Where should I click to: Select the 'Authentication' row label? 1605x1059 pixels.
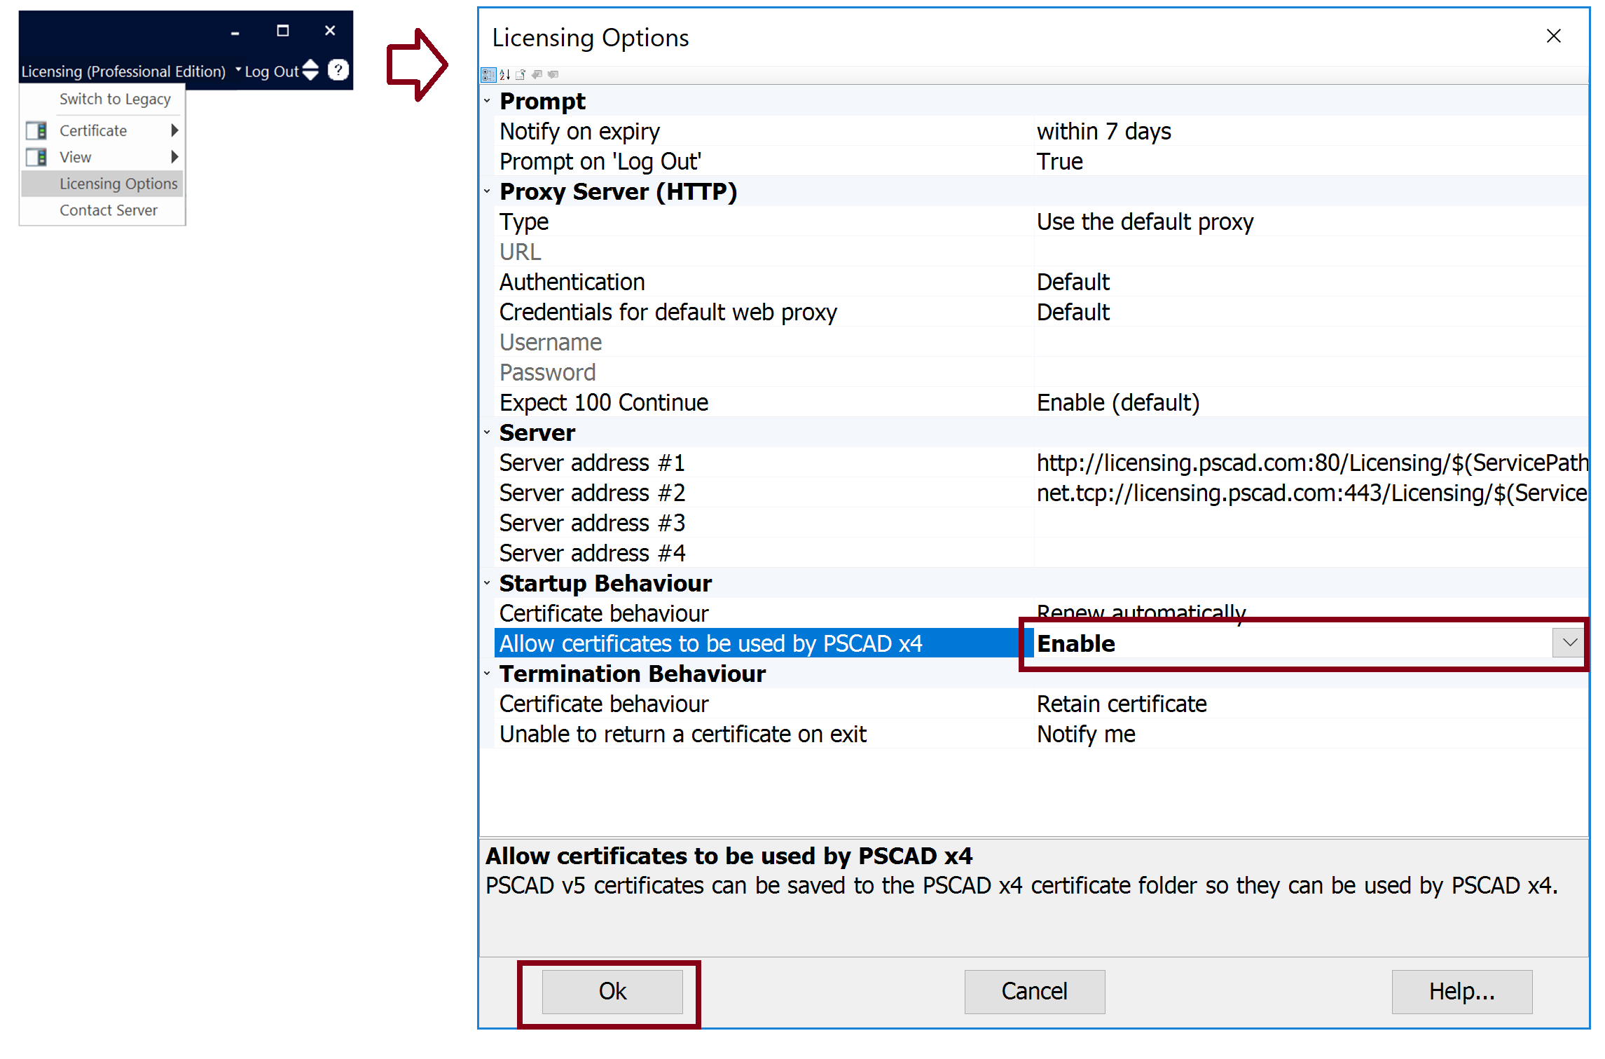pos(572,282)
